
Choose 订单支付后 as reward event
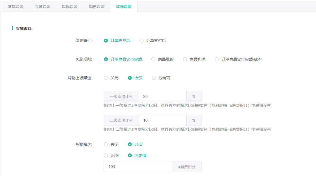click(142, 41)
